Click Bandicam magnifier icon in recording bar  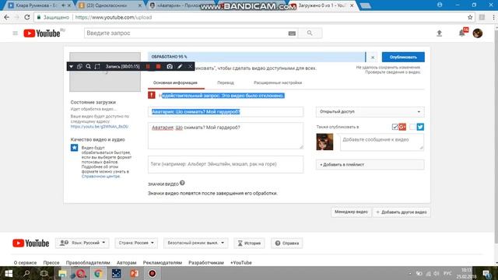88,66
